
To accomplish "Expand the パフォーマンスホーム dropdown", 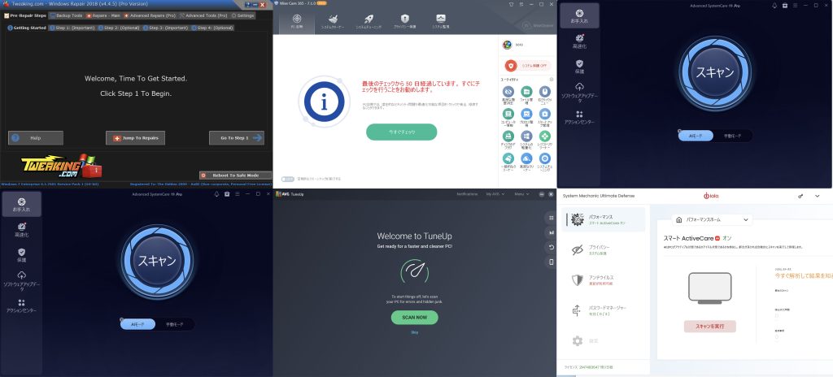I will [711, 219].
